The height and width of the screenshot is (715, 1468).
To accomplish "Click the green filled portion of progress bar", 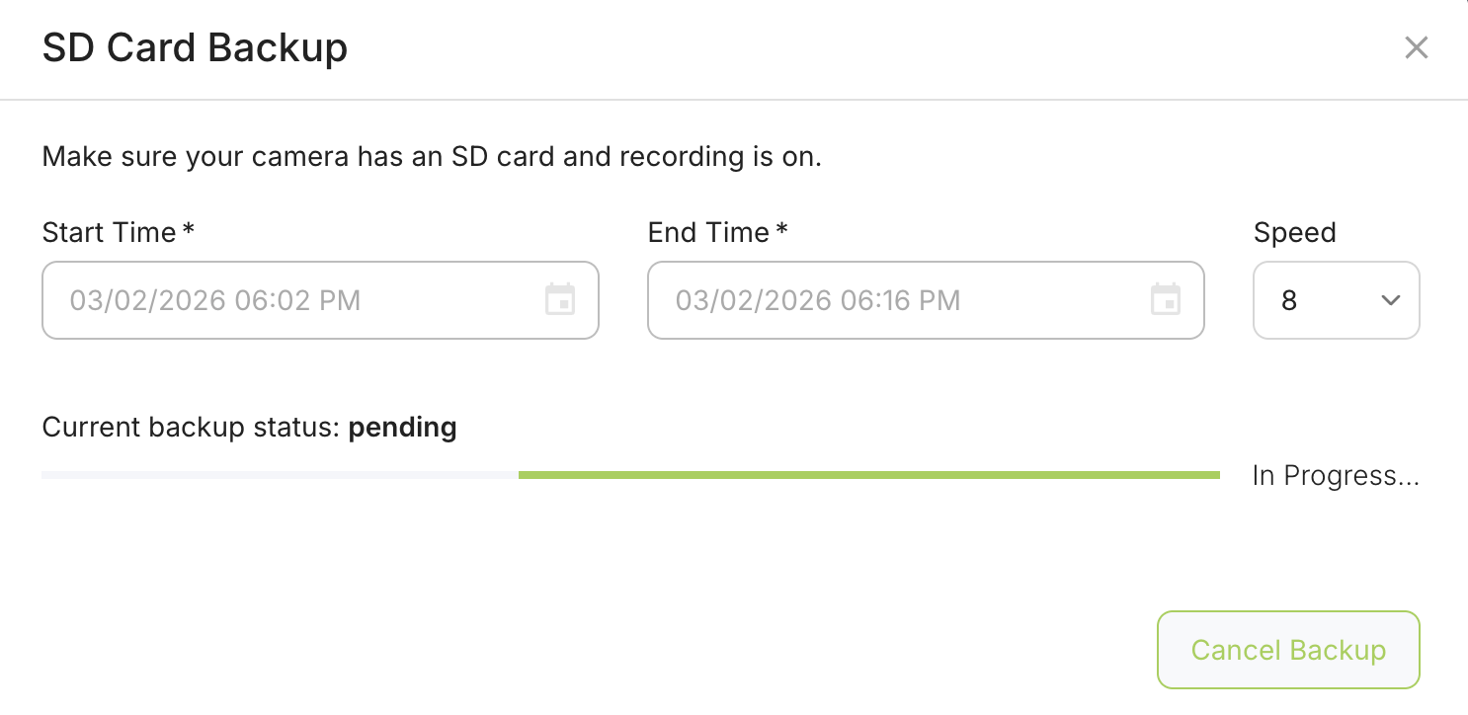I will 869,475.
